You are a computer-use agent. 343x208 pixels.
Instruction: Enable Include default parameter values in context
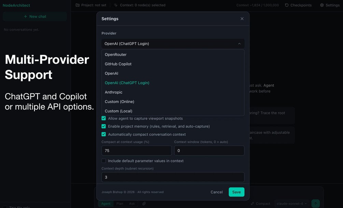[x=104, y=161]
